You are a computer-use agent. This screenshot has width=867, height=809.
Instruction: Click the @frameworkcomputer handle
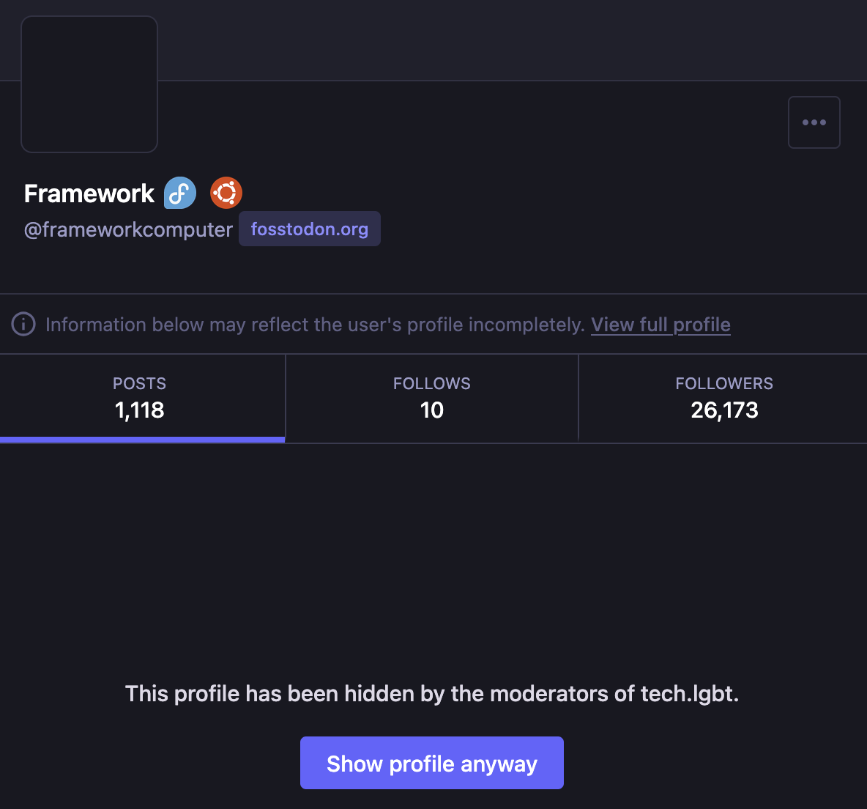[128, 230]
